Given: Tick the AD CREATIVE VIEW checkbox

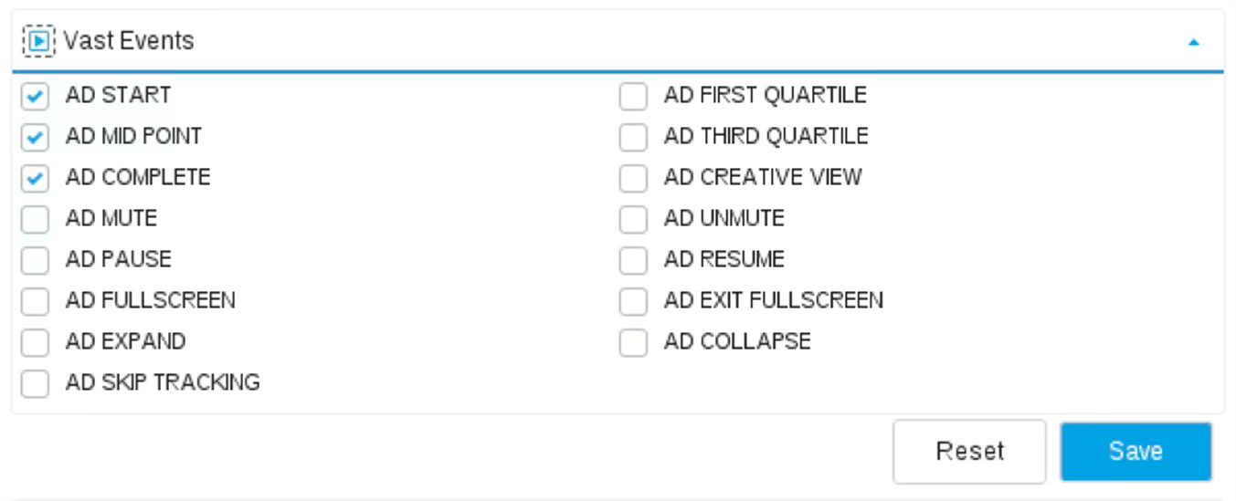Looking at the screenshot, I should tap(633, 178).
